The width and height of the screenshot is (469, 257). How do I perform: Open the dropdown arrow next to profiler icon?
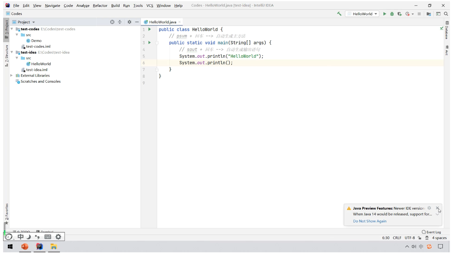pyautogui.click(x=412, y=14)
